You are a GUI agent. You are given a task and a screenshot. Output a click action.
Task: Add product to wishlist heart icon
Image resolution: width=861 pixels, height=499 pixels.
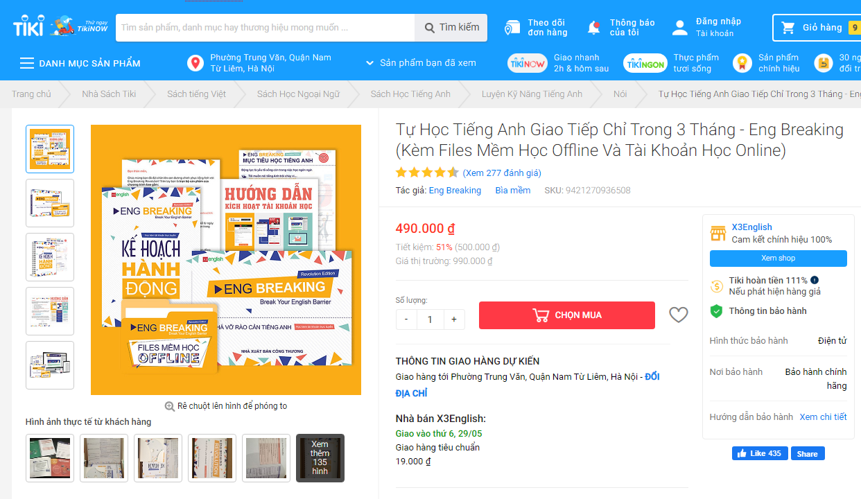pyautogui.click(x=679, y=315)
